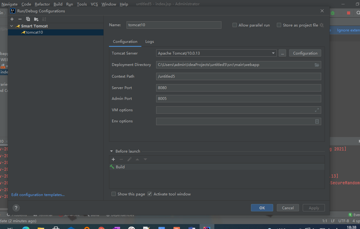Collapse the Smart Tomcat tree node
Screen dimensions: 360x229
point(12,26)
